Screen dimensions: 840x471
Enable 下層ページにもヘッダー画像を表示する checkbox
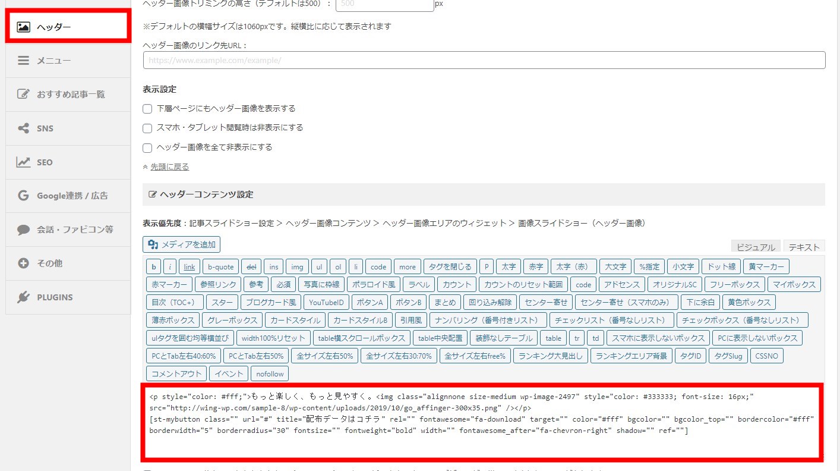click(148, 109)
